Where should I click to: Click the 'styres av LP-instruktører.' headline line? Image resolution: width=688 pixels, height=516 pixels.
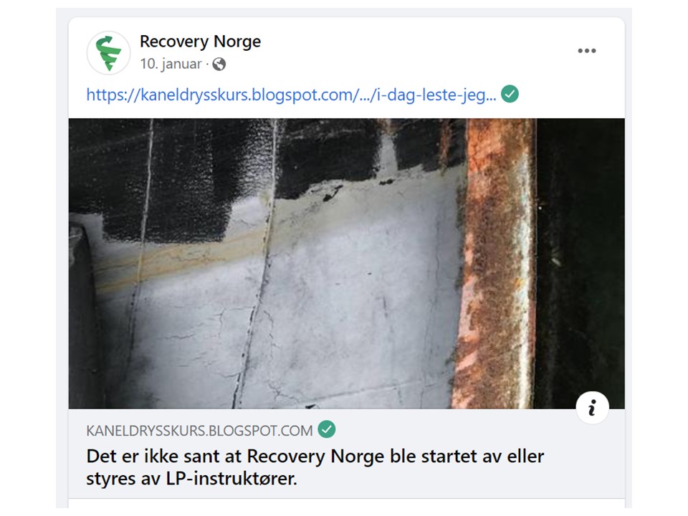(x=192, y=478)
